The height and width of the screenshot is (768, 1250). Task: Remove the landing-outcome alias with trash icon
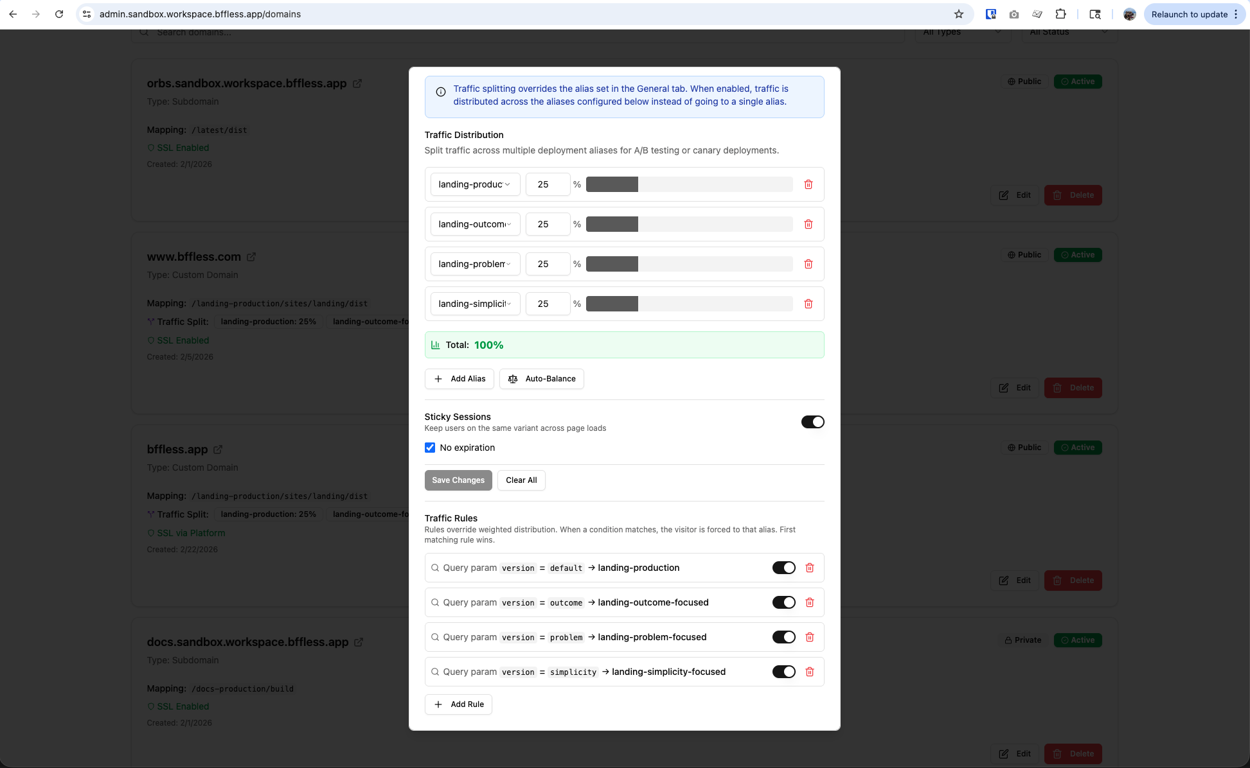pos(808,224)
